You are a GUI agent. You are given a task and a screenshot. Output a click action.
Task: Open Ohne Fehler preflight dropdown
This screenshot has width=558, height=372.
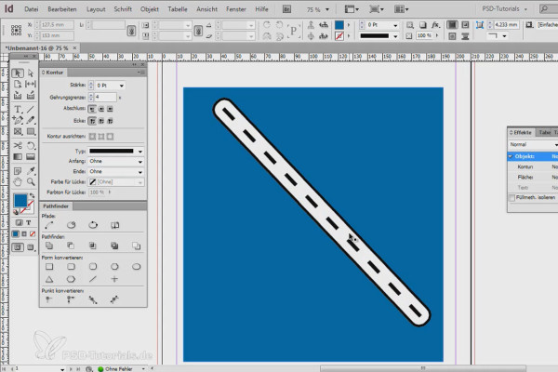tap(143, 369)
